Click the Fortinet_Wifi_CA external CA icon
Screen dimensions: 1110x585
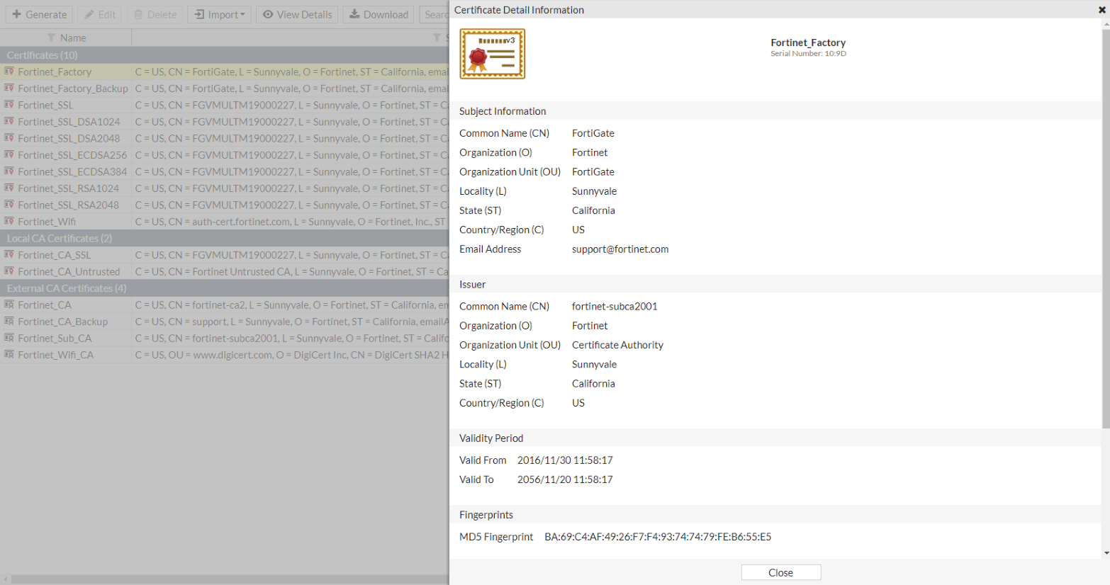(x=9, y=354)
